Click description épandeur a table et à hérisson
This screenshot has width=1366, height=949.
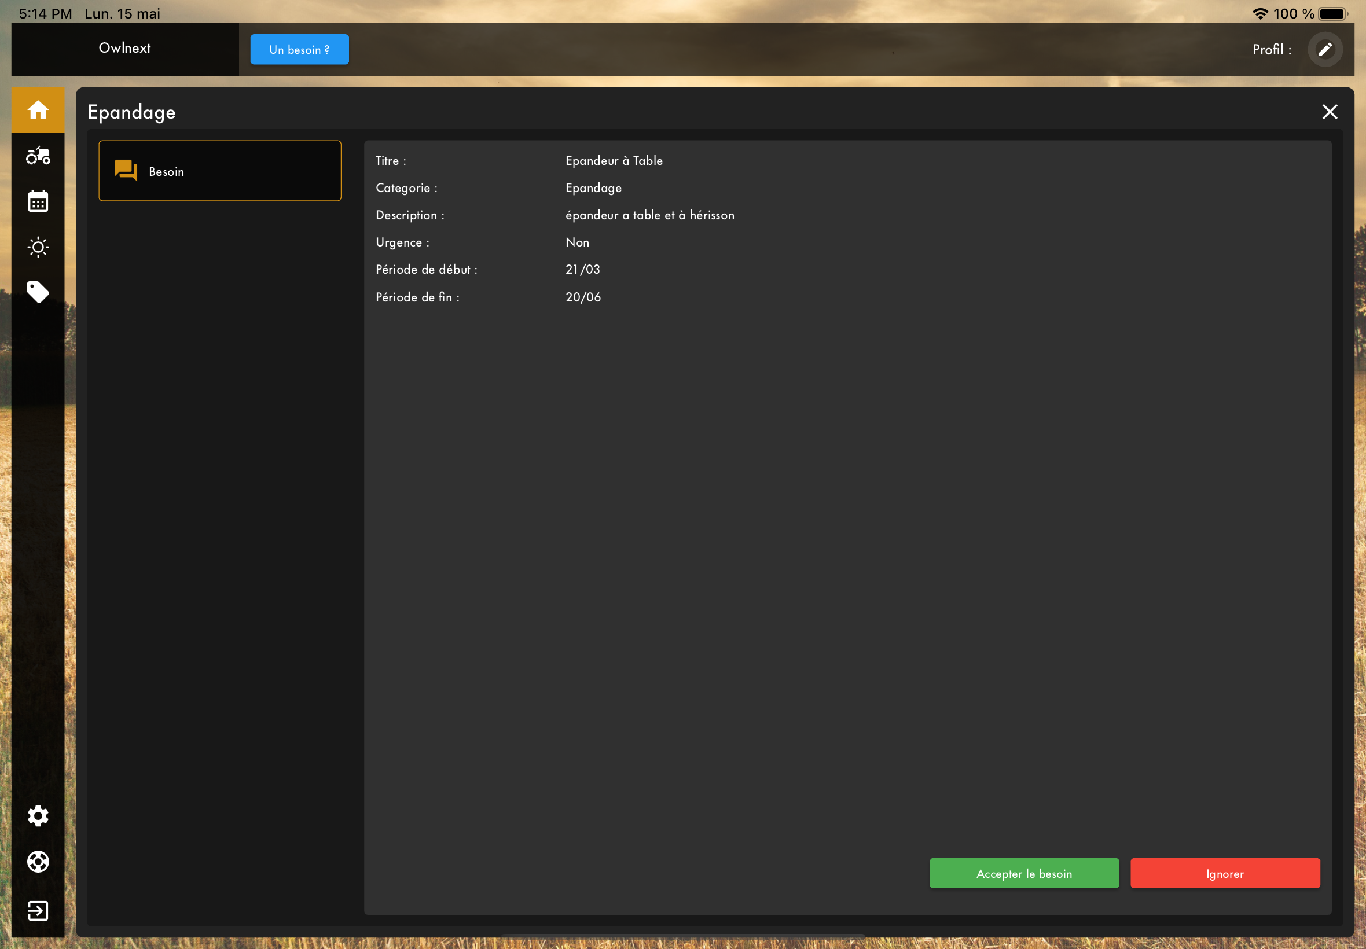coord(650,215)
